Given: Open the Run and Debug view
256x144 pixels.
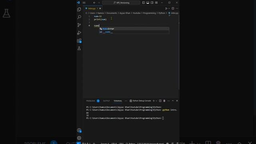Looking at the screenshot, I should pos(79,33).
